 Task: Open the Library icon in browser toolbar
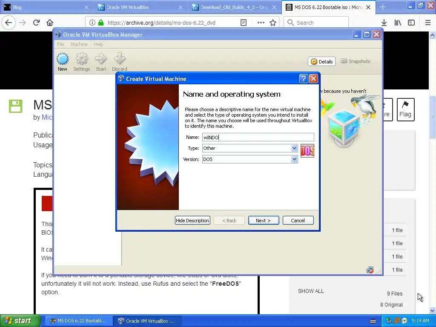pos(398,23)
